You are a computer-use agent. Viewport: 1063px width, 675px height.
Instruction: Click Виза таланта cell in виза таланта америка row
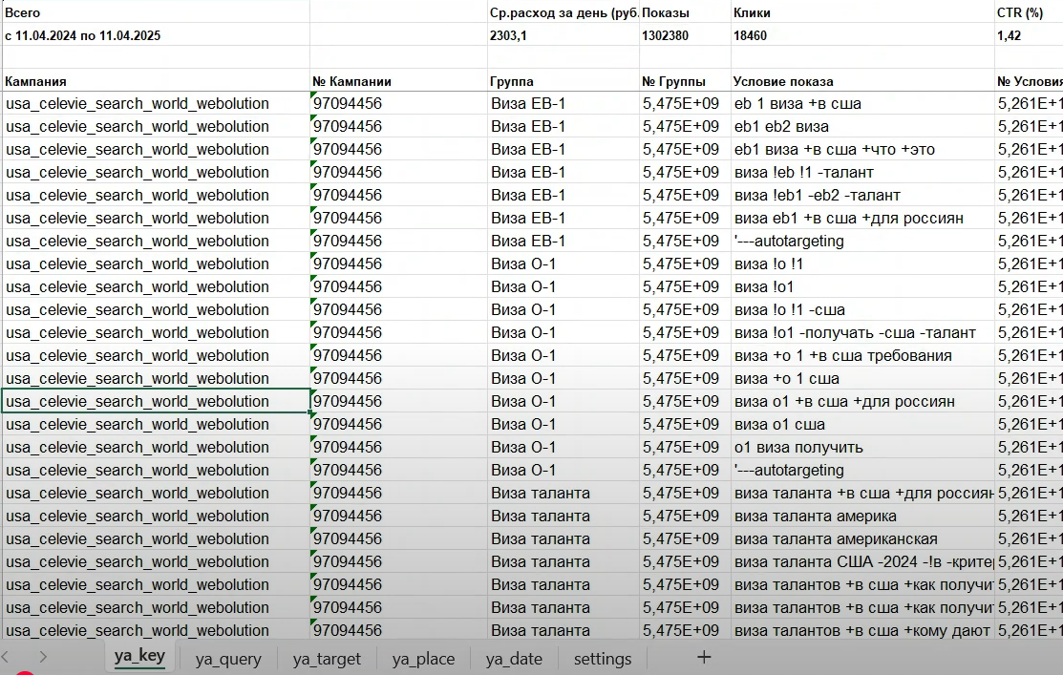[x=563, y=517]
